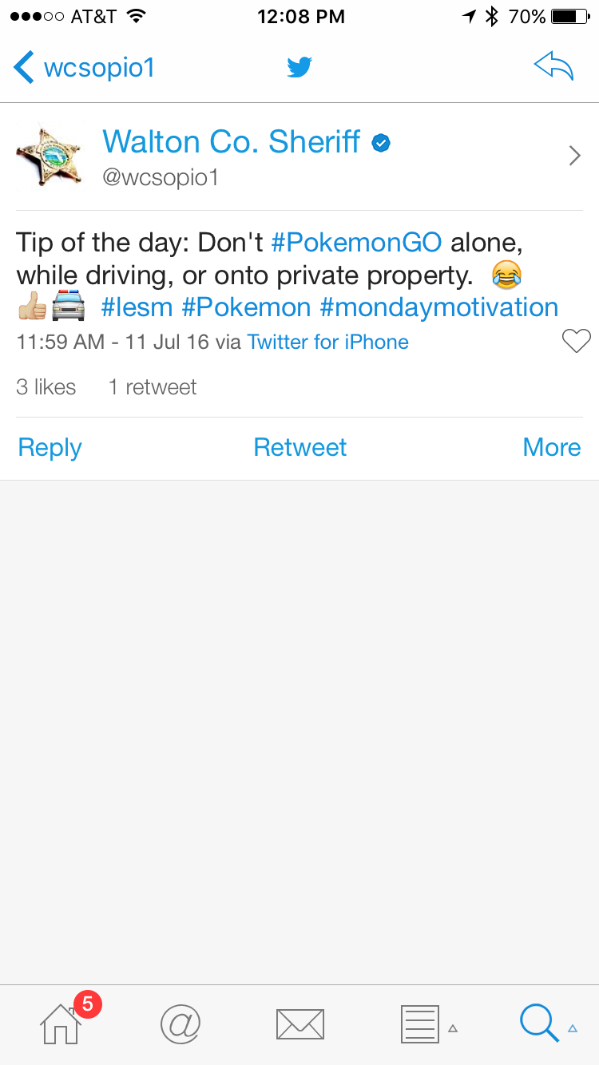This screenshot has width=599, height=1065.
Task: Tap the back chevron to wcsopio1
Action: (24, 68)
